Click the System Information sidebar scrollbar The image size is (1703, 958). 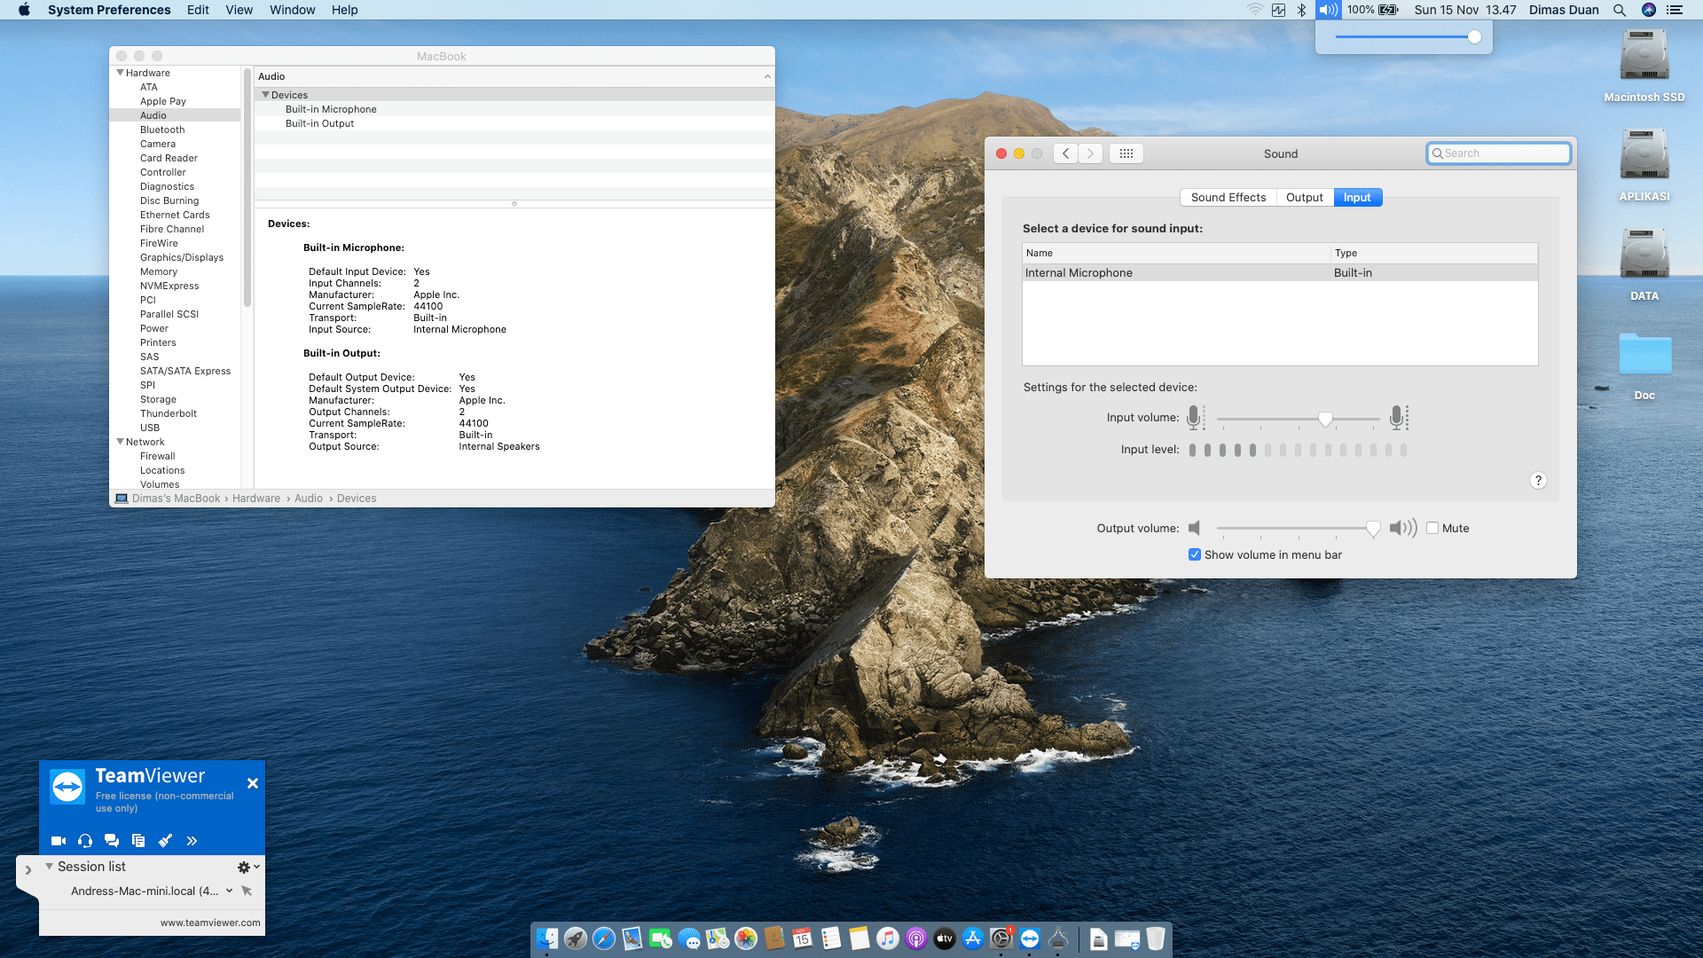tap(247, 186)
